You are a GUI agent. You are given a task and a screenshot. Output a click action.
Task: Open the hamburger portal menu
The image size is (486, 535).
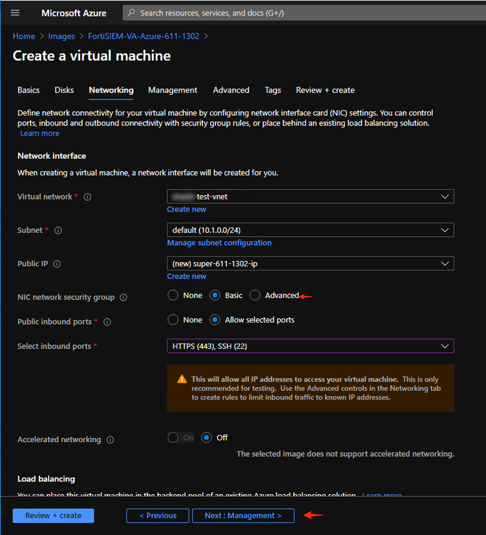[15, 13]
